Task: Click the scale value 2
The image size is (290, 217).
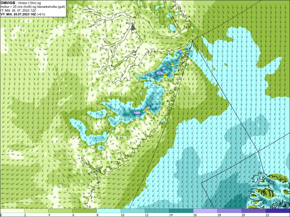Action: coord(25,215)
